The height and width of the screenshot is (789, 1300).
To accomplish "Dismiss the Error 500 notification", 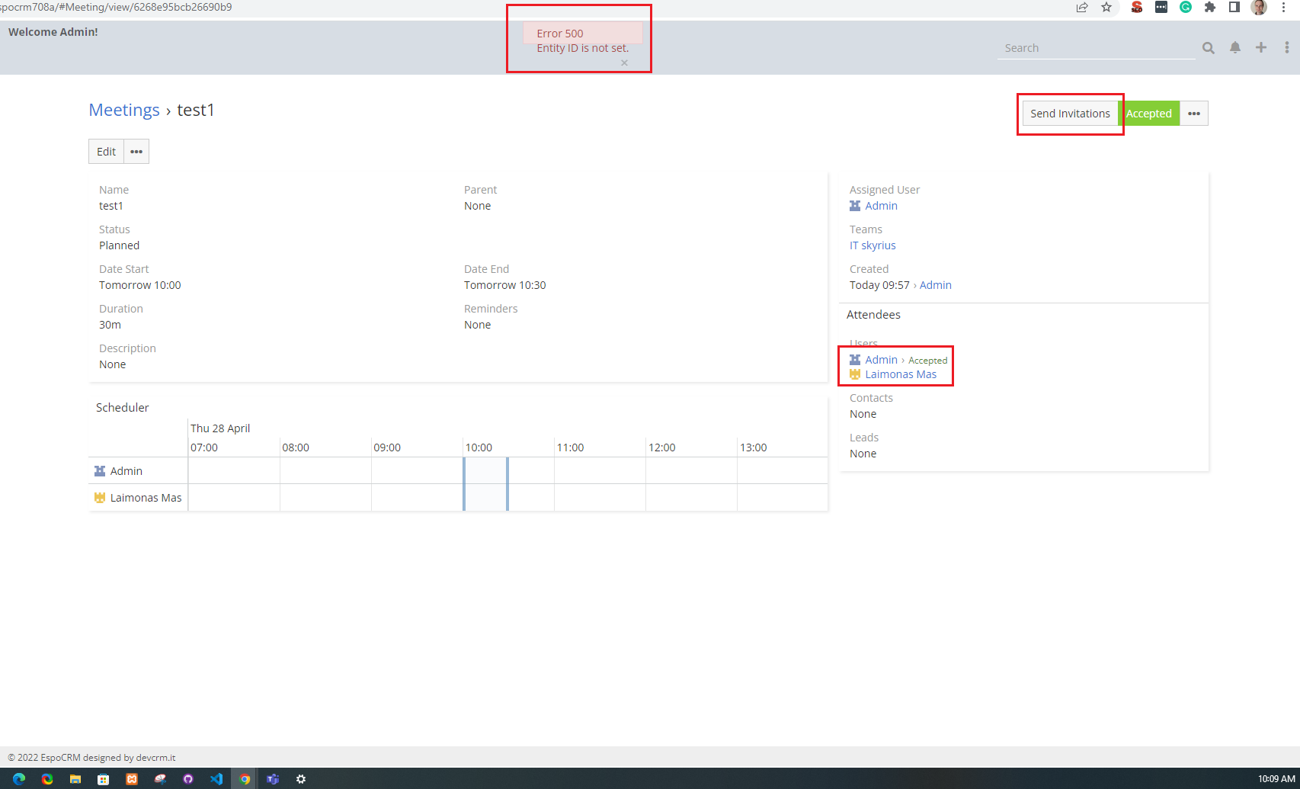I will coord(624,63).
